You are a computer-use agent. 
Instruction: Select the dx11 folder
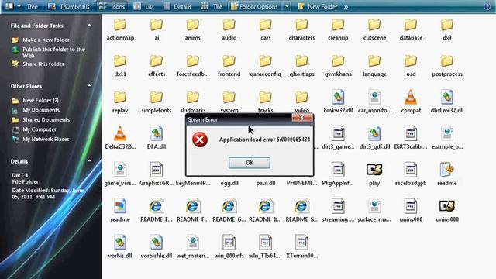[x=120, y=66]
